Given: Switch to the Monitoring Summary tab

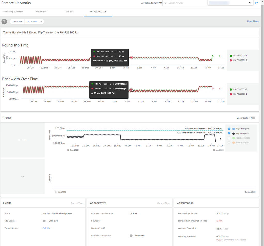Looking at the screenshot, I should pyautogui.click(x=13, y=12).
